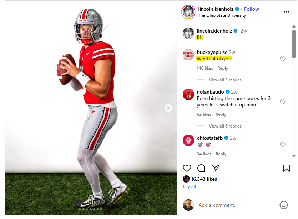The image size is (298, 219).
Task: Like nolanbaudo's comment
Action: point(283,102)
